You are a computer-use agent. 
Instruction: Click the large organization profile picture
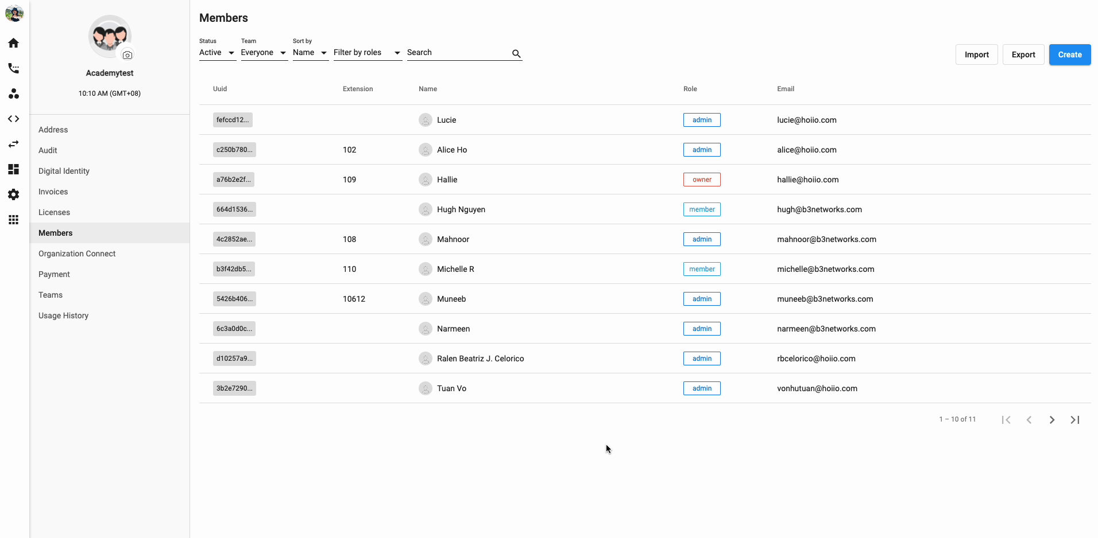(x=110, y=36)
